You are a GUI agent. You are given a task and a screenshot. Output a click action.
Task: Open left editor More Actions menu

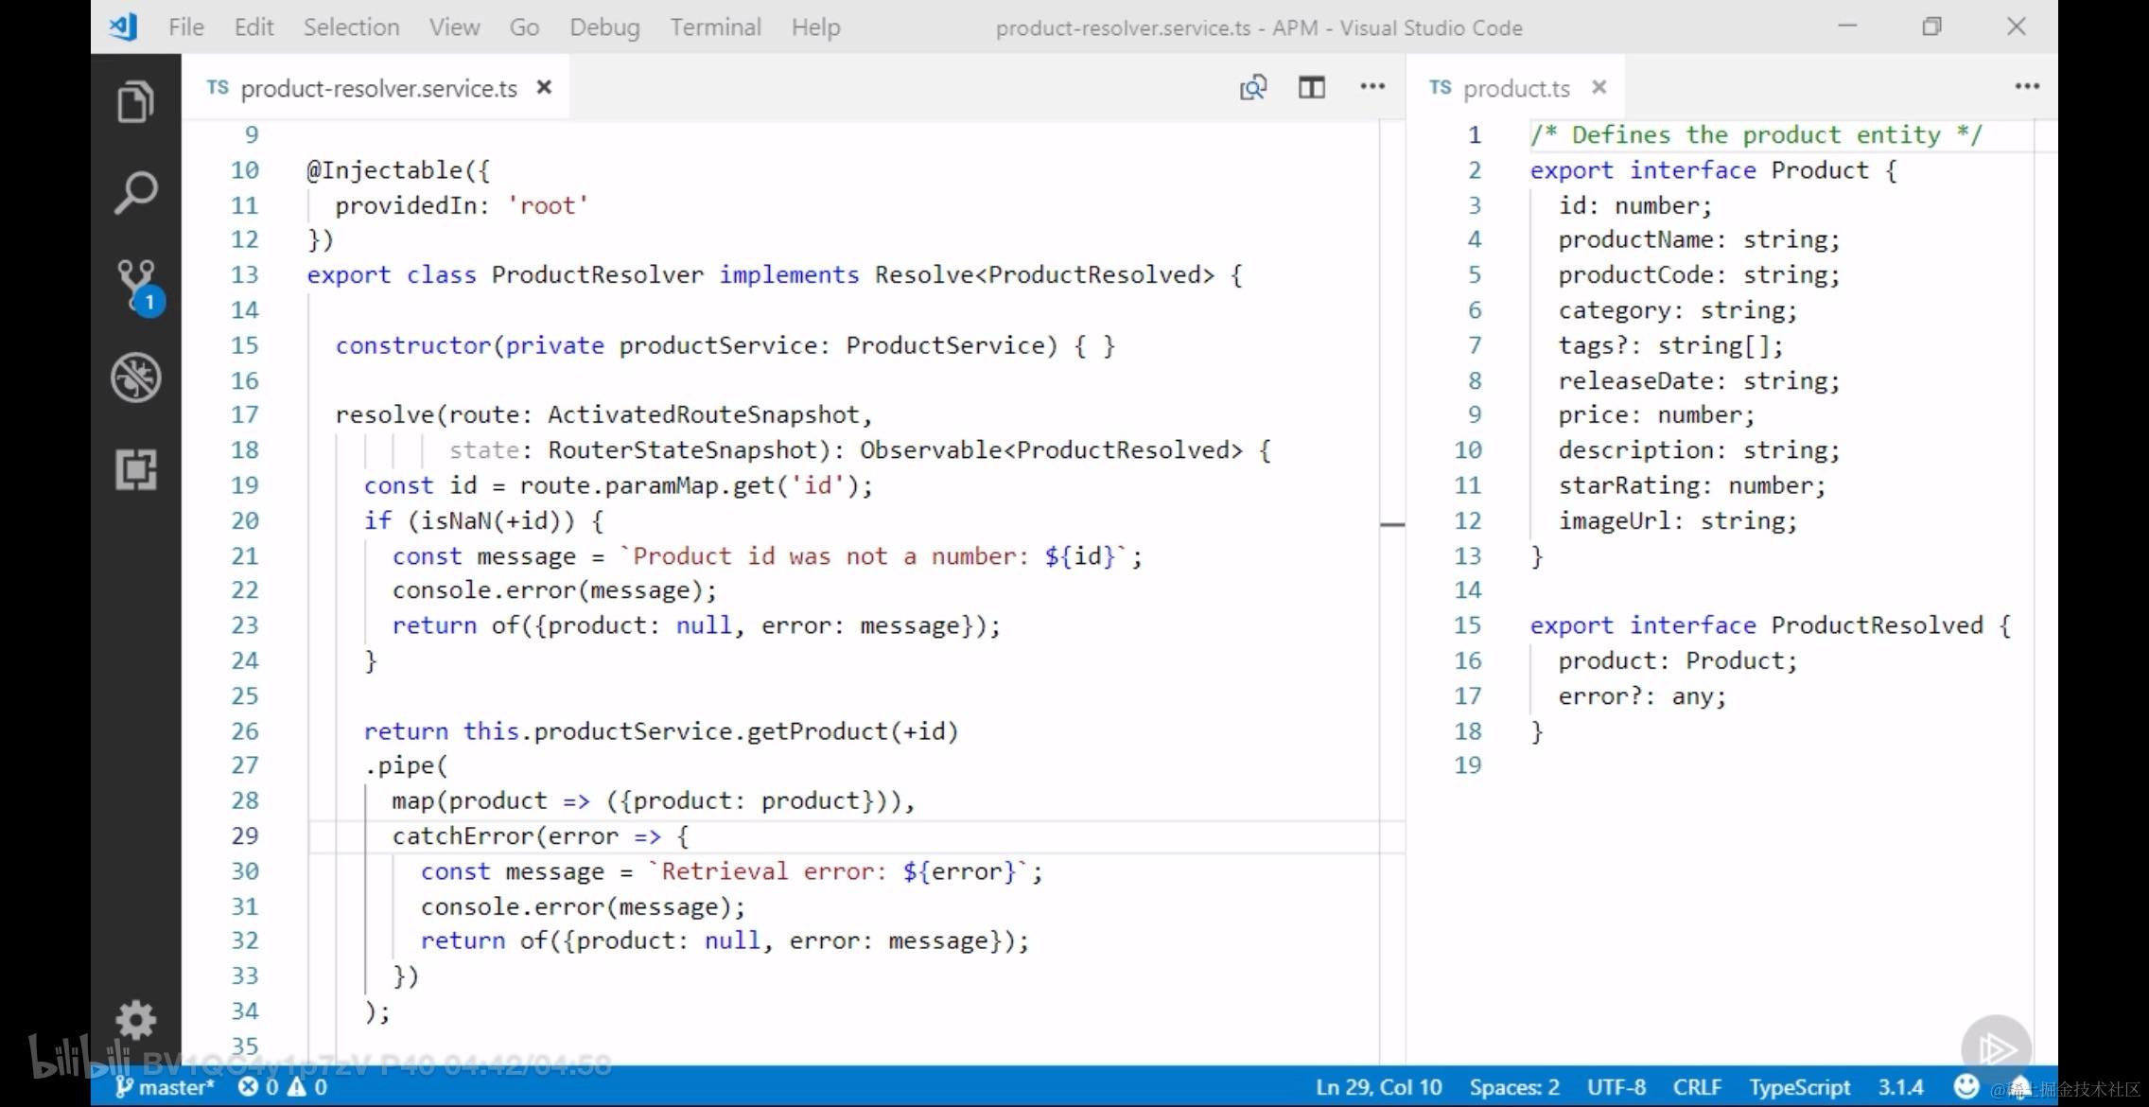pyautogui.click(x=1372, y=87)
